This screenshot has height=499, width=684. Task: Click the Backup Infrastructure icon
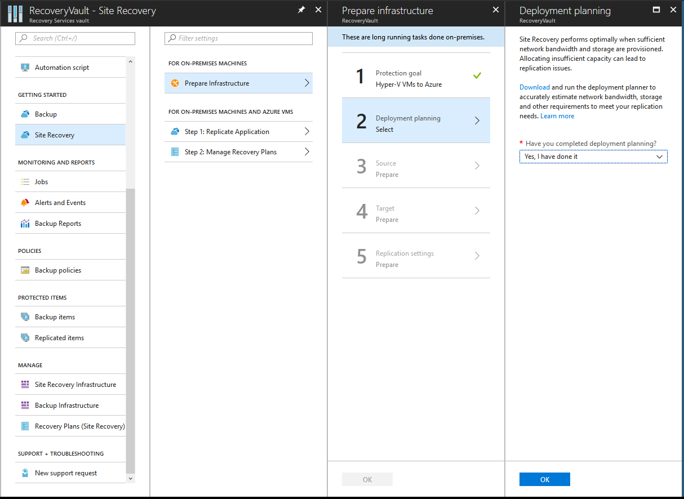25,406
